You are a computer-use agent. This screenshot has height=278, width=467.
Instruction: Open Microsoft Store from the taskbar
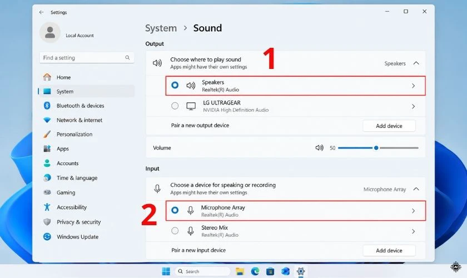pos(270,271)
